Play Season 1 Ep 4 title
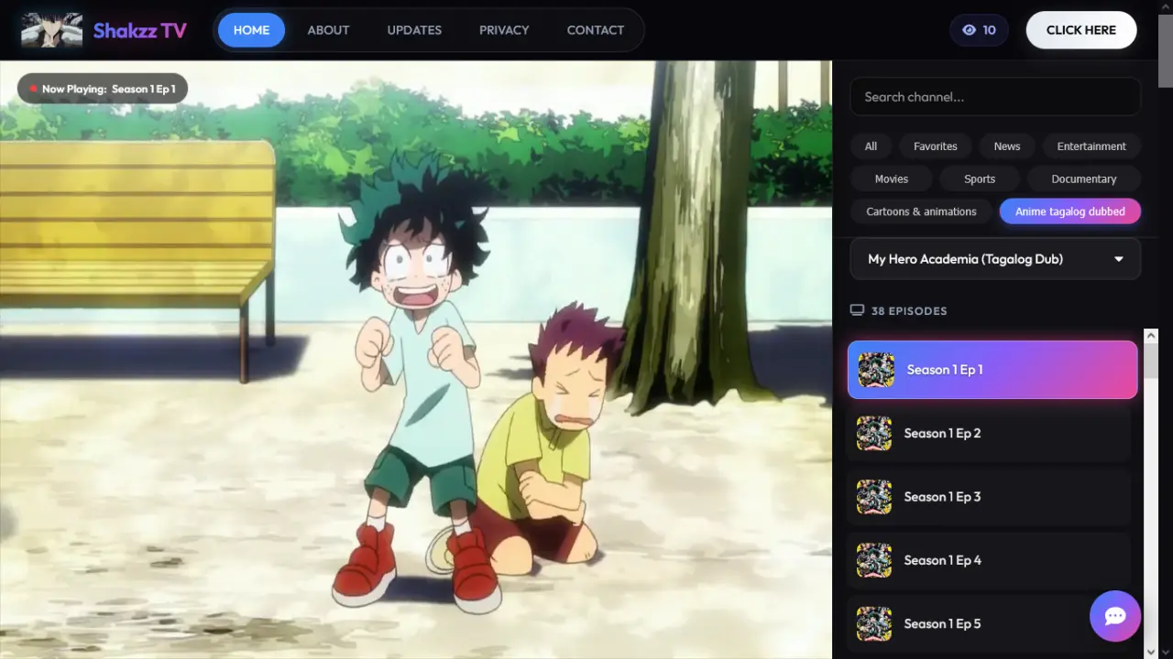The image size is (1173, 659). pos(942,560)
